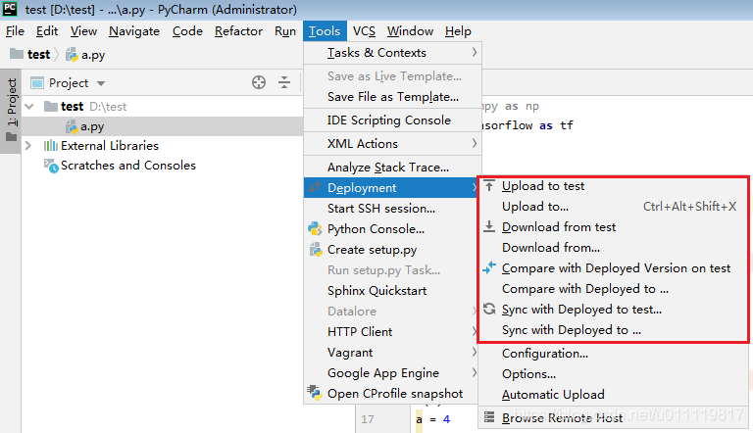Open deployment Configuration...
753x433 pixels.
click(613, 354)
